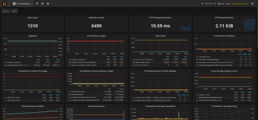Open the Prometheus dashboard picker dropdown
Screen dimensions: 258x120
click(22, 4)
